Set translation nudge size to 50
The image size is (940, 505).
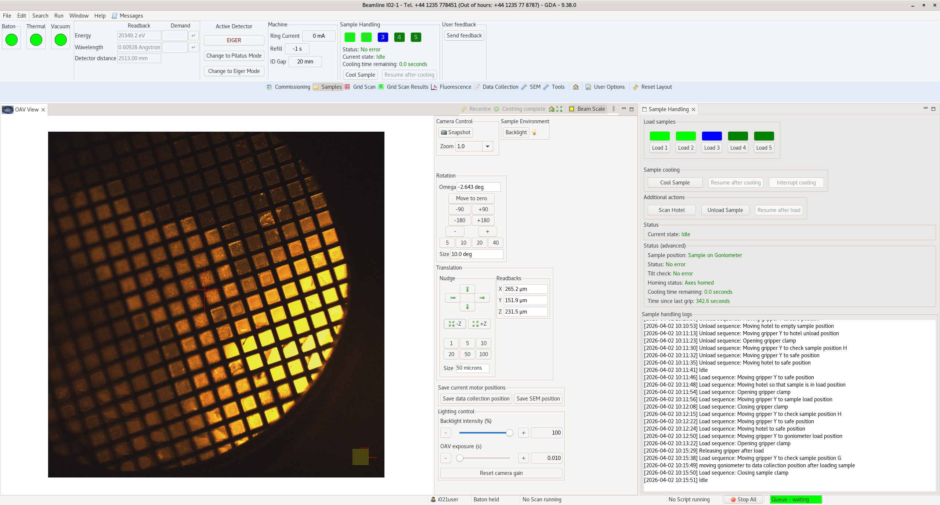467,354
